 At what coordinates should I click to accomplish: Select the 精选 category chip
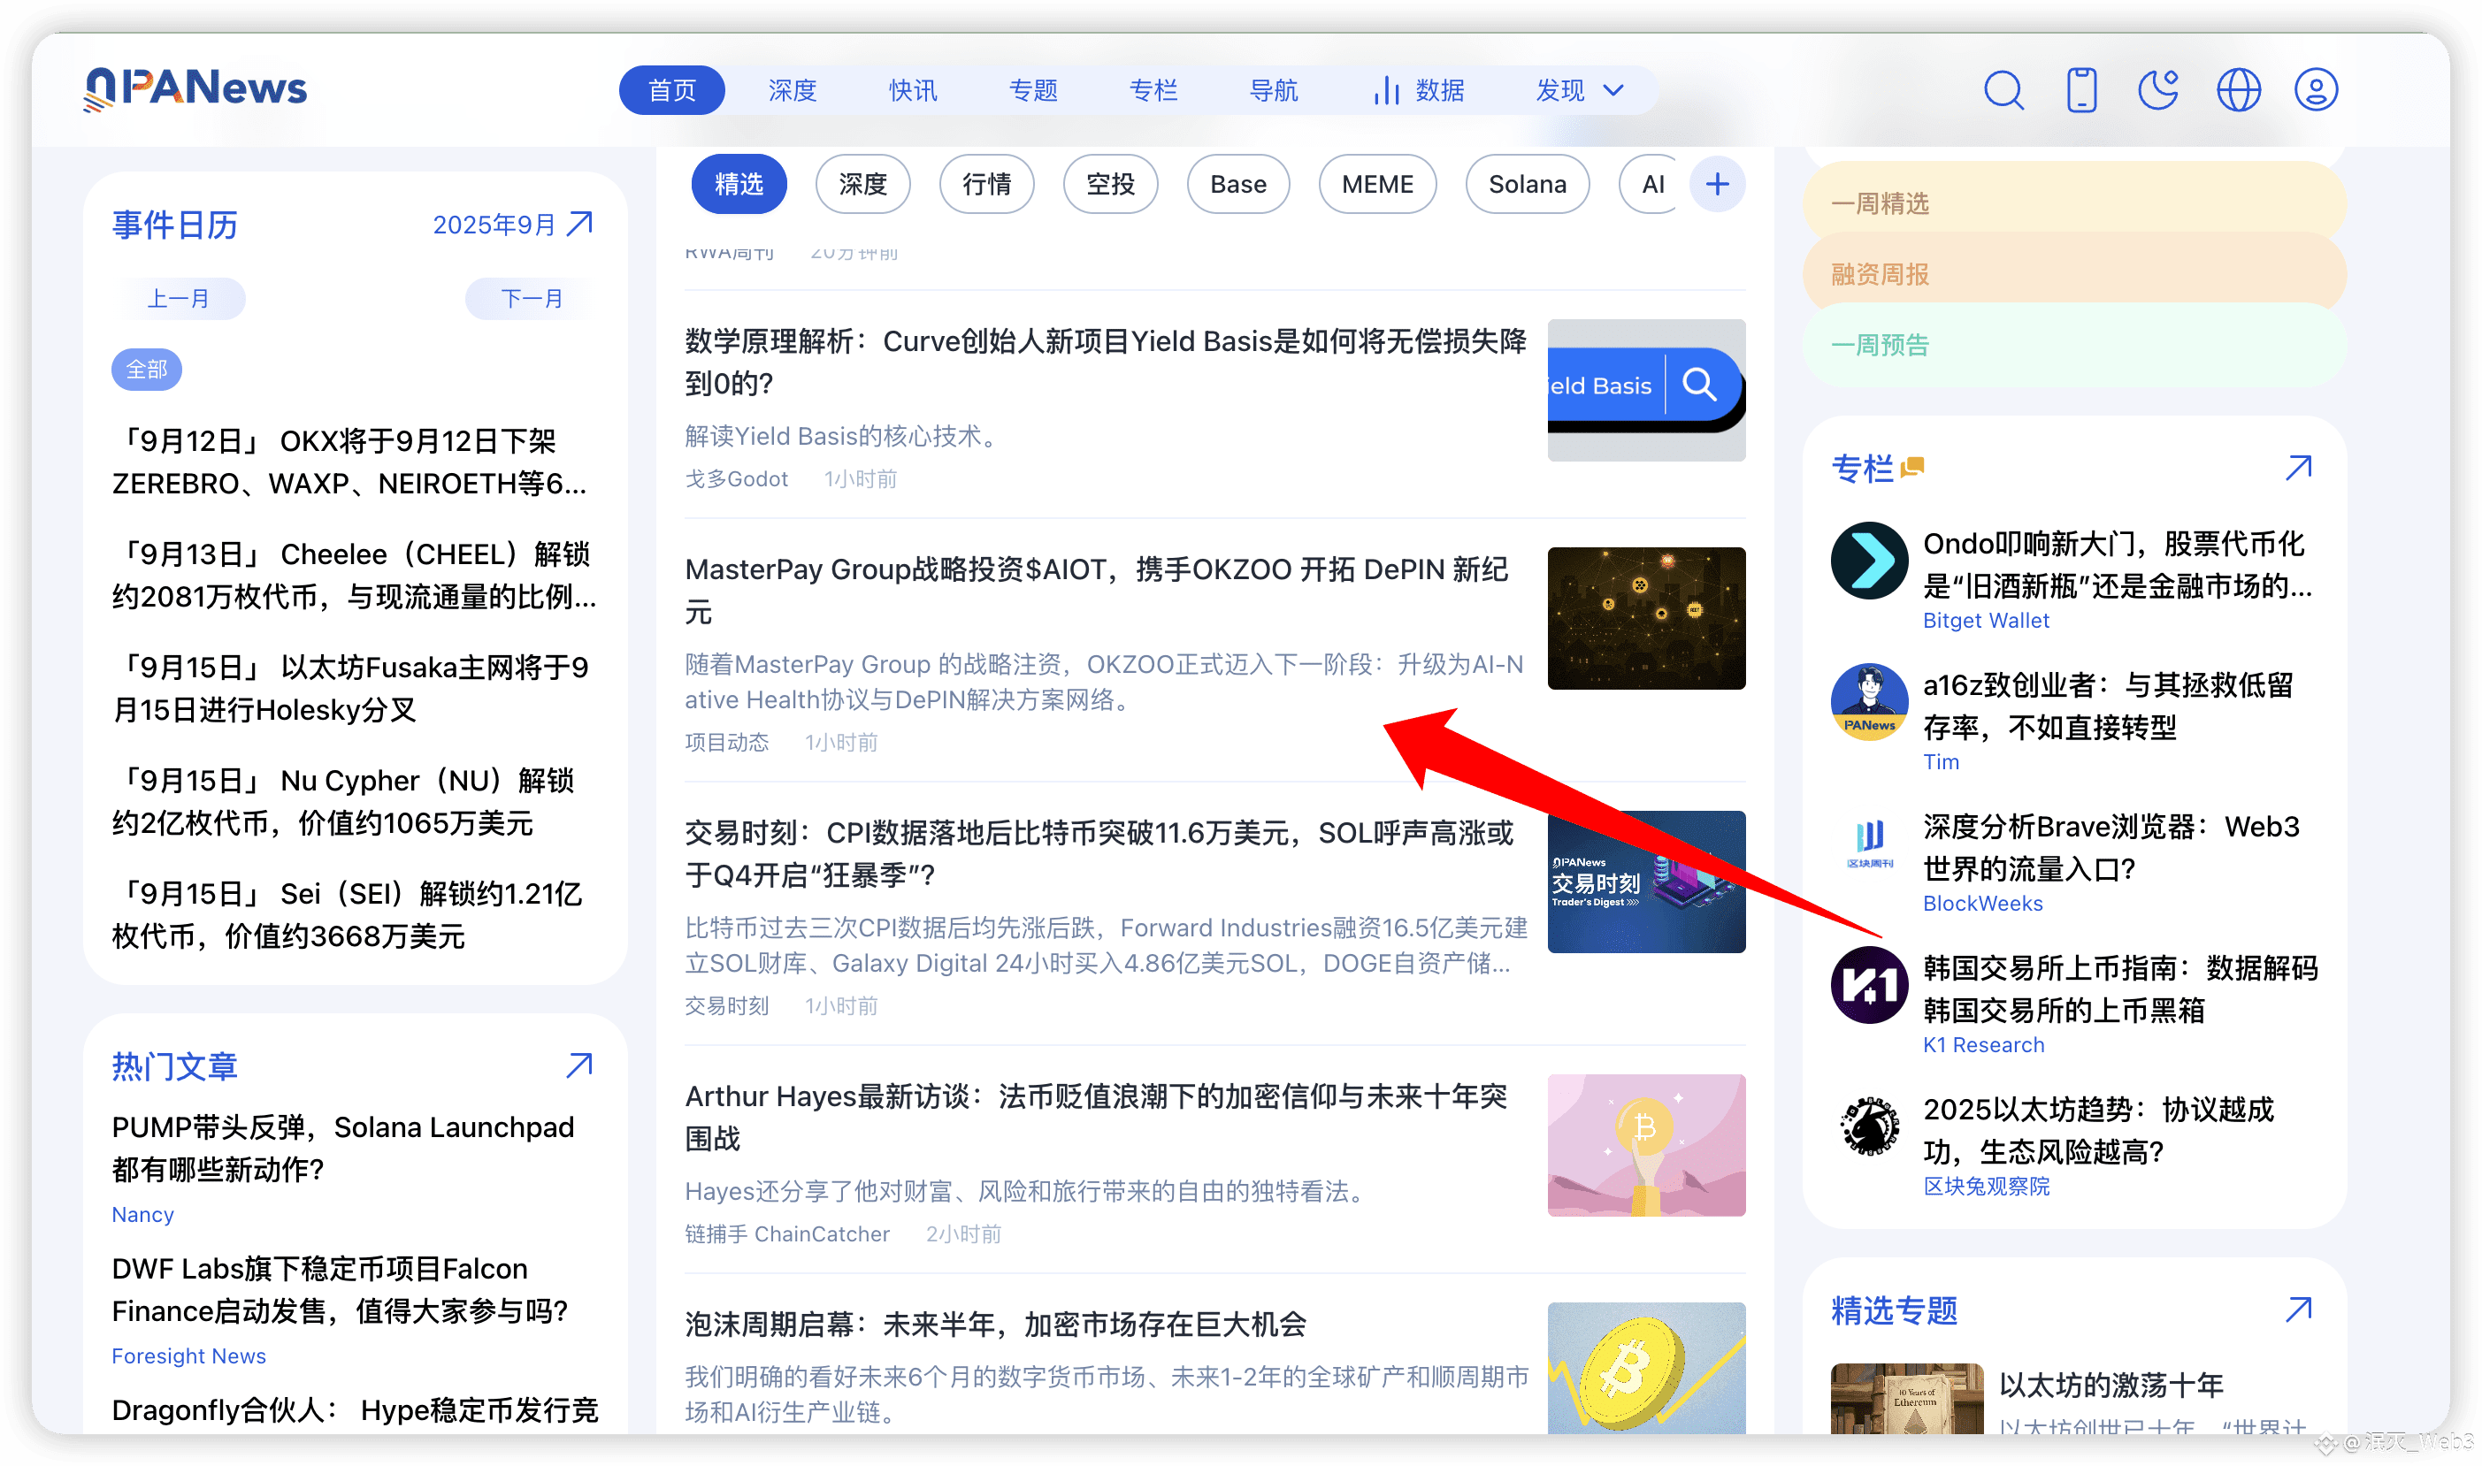click(x=739, y=184)
